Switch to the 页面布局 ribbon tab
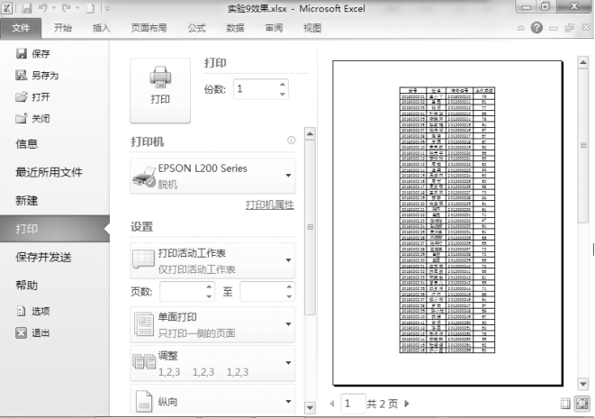Viewport: 595px width, 418px height. pyautogui.click(x=149, y=28)
